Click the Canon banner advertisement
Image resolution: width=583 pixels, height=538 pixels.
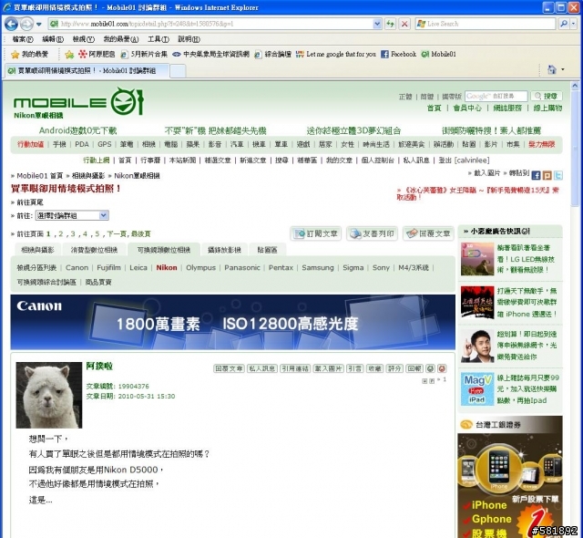point(233,322)
